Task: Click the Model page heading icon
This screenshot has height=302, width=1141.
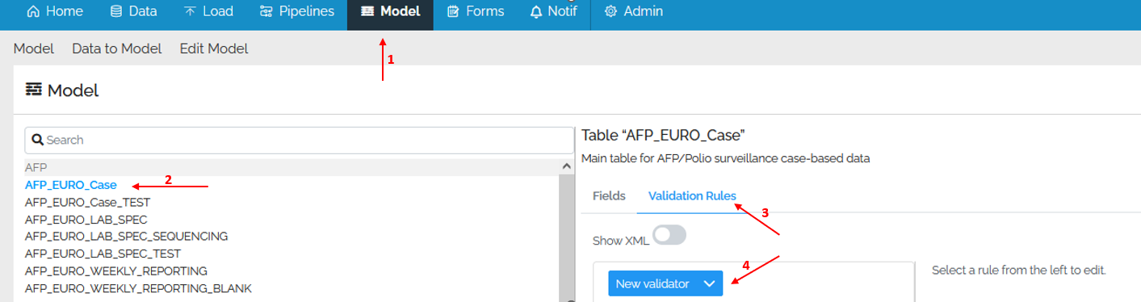Action: click(34, 90)
